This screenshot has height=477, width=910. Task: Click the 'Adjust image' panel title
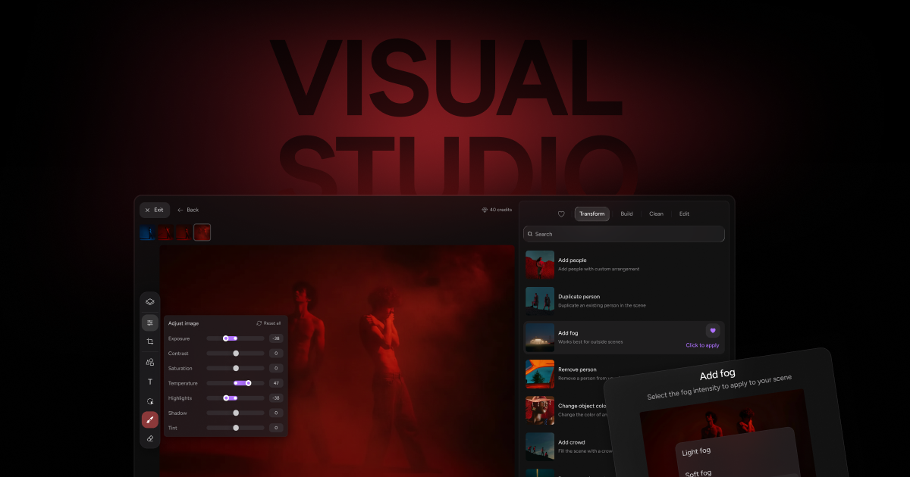click(x=184, y=323)
